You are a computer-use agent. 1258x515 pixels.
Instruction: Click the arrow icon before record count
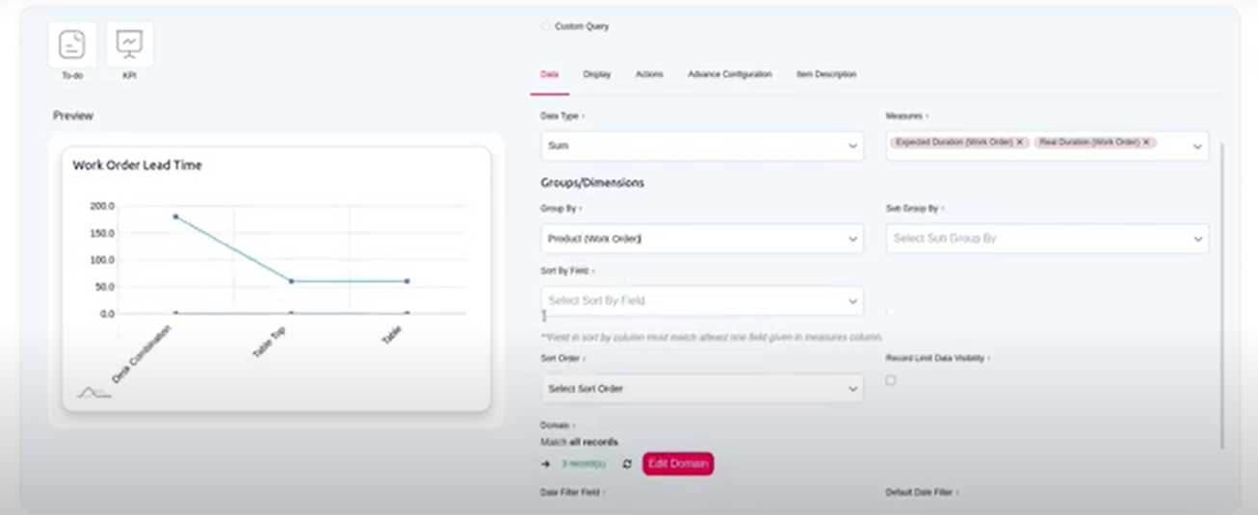pos(546,464)
